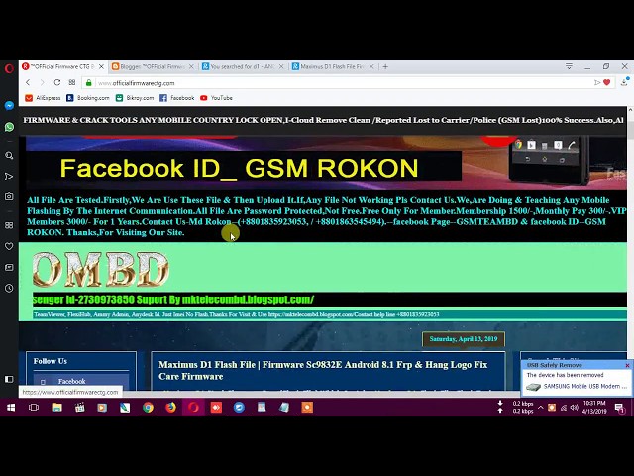This screenshot has height=476, width=634.
Task: Send page to My Flow
Action: point(596,82)
